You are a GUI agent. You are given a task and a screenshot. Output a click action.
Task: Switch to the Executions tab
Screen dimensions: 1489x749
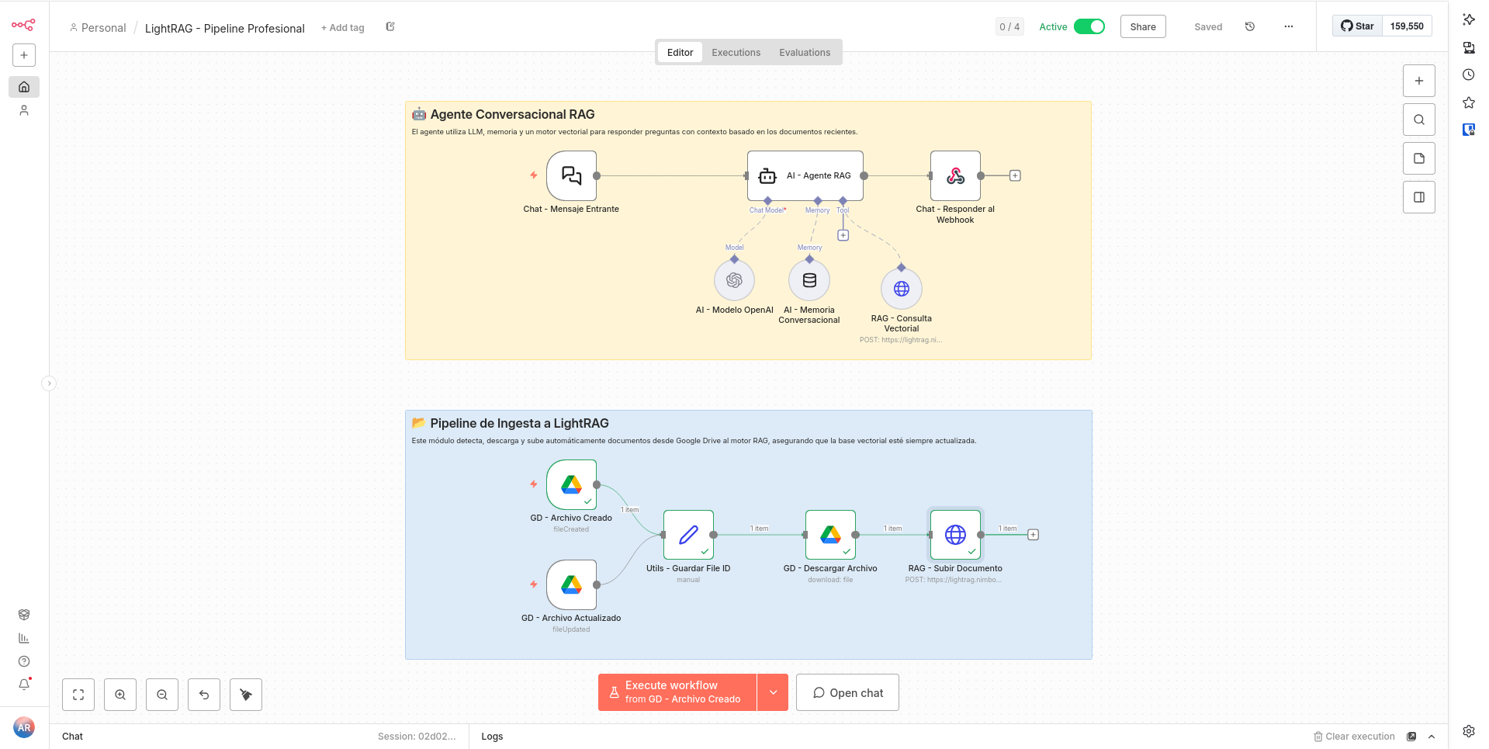tap(736, 53)
